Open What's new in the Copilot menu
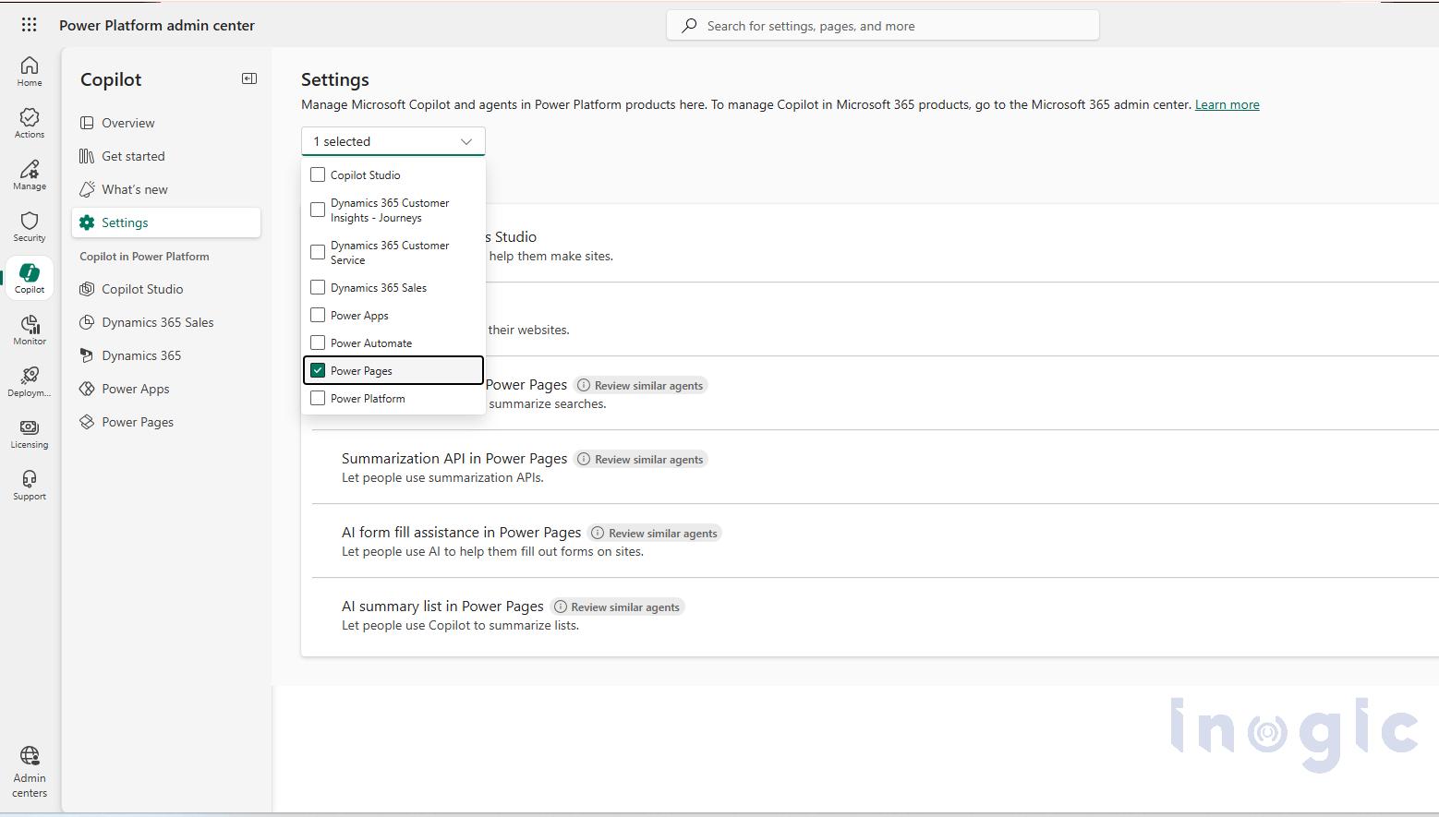This screenshot has width=1439, height=817. click(x=166, y=189)
